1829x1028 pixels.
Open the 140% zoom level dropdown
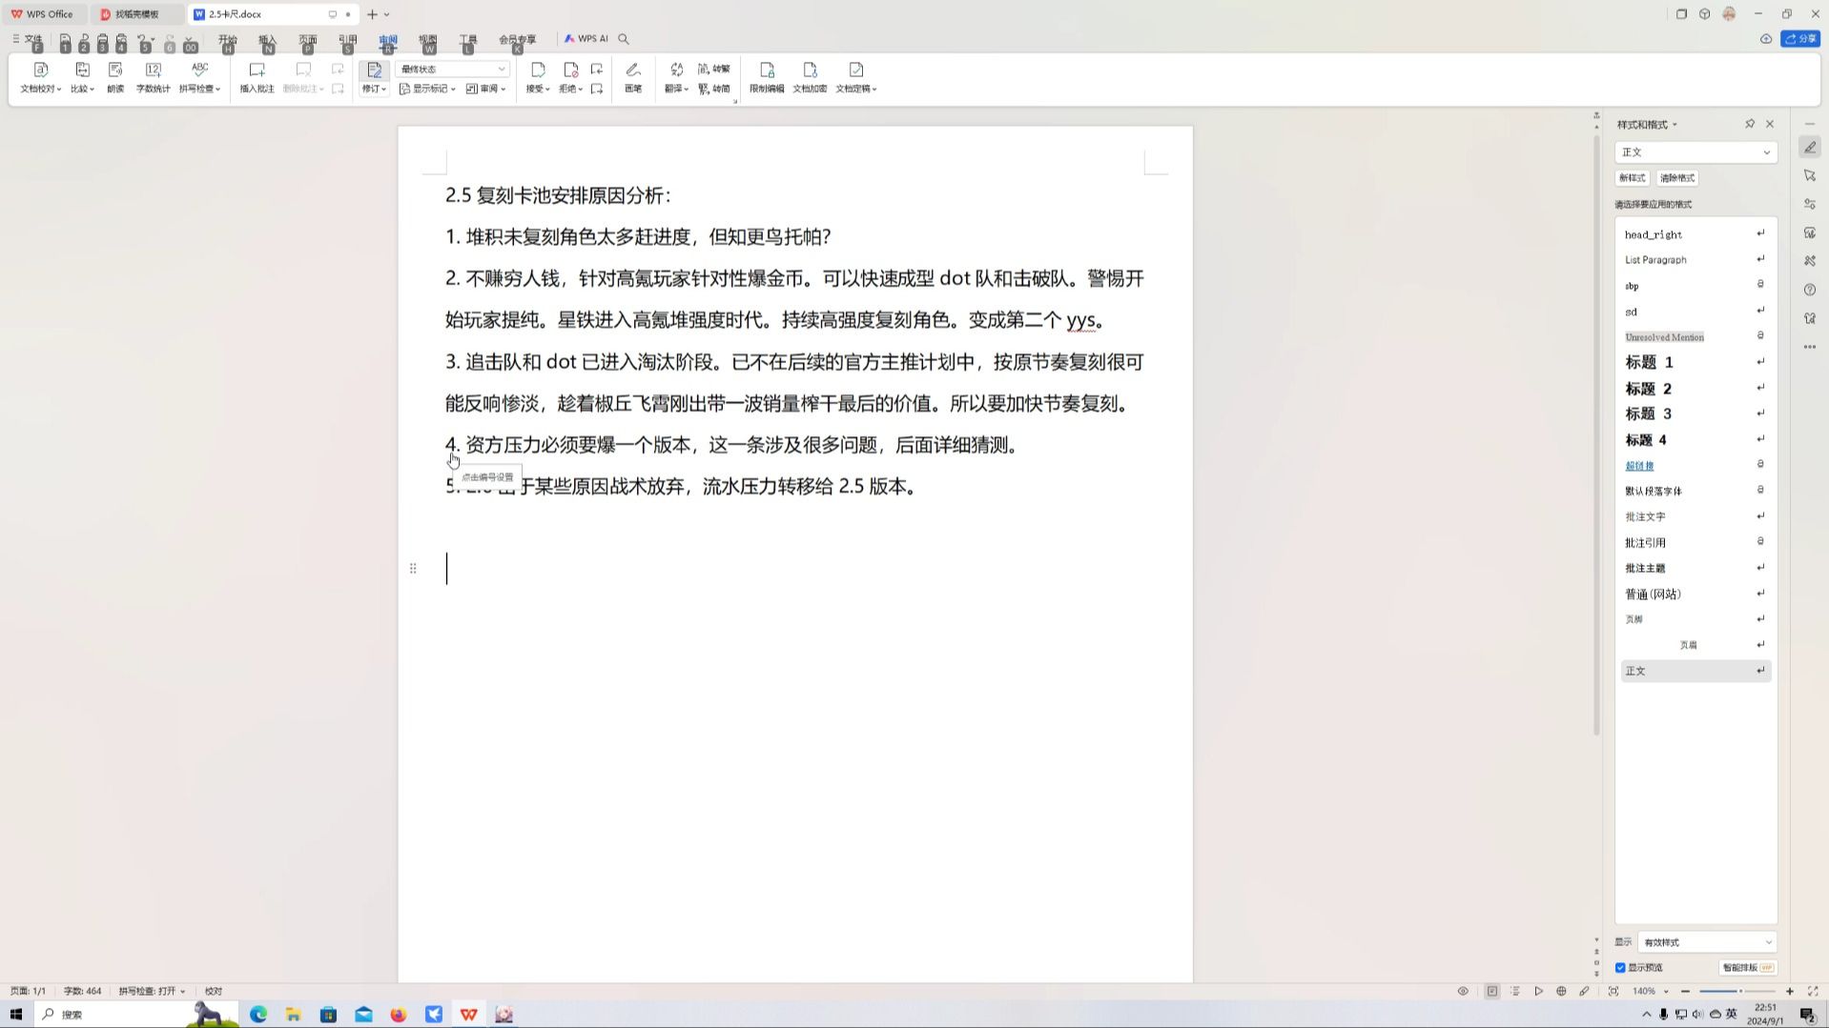coord(1651,991)
